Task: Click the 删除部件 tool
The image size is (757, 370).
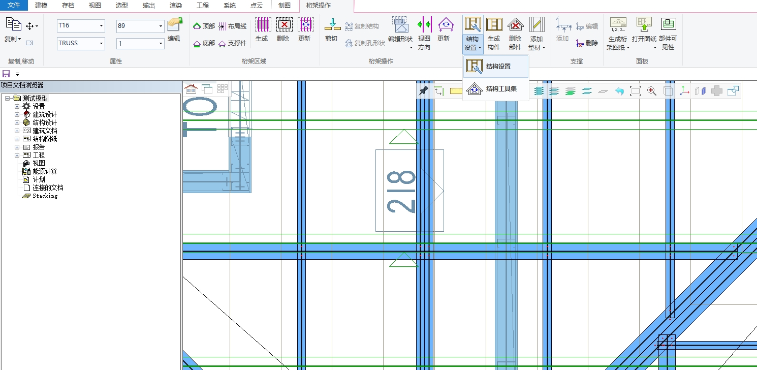Action: pos(515,34)
